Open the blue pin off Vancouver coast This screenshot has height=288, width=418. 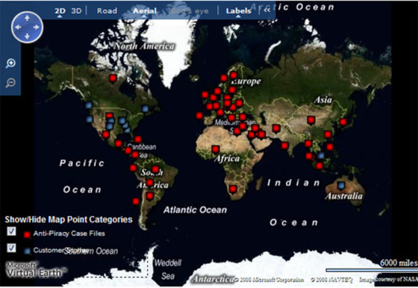pyautogui.click(x=89, y=105)
